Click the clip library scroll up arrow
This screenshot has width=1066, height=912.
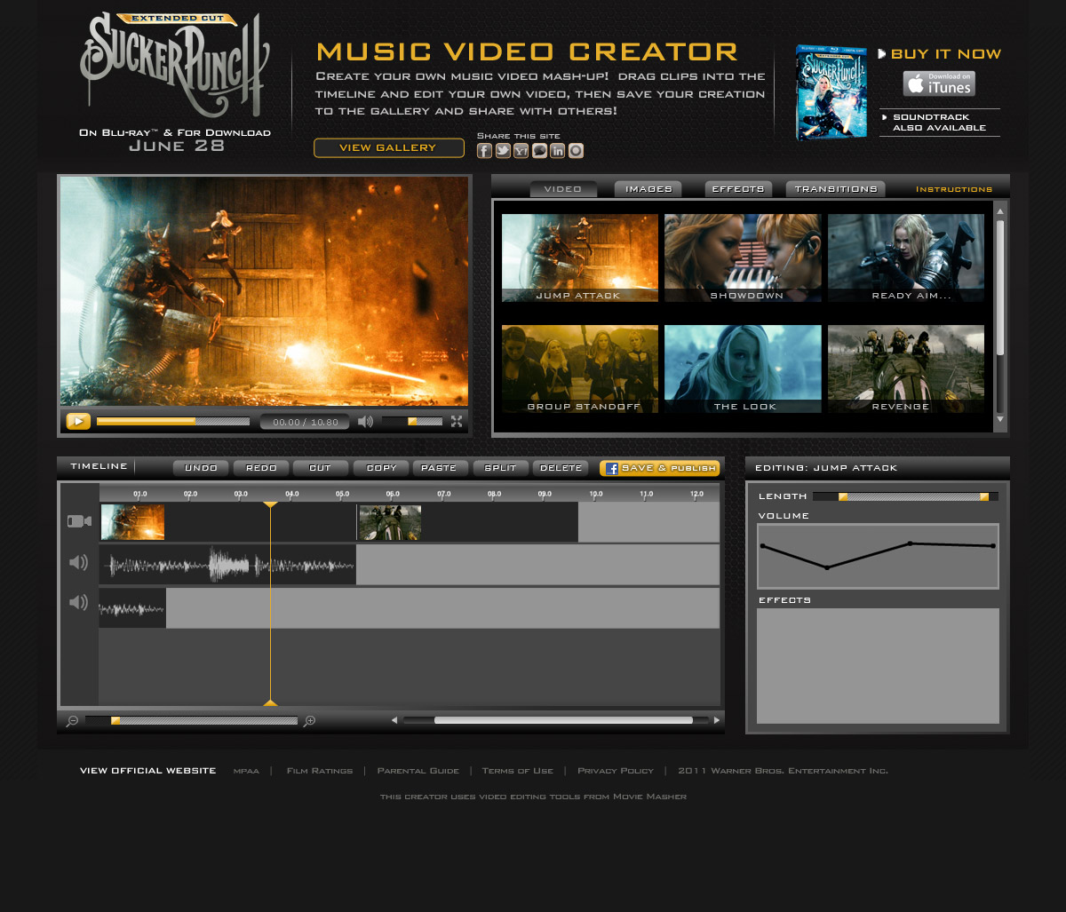point(1000,211)
